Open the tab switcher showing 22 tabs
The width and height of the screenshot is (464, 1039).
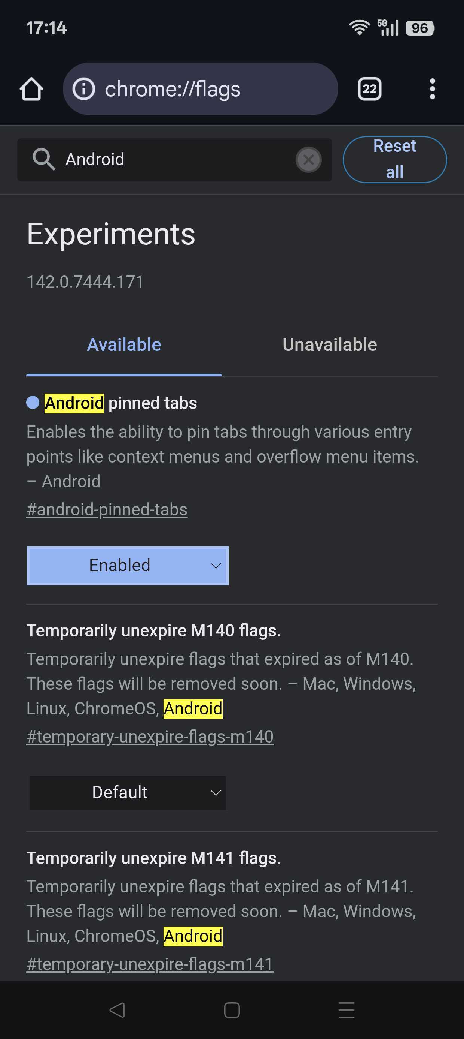click(x=369, y=89)
